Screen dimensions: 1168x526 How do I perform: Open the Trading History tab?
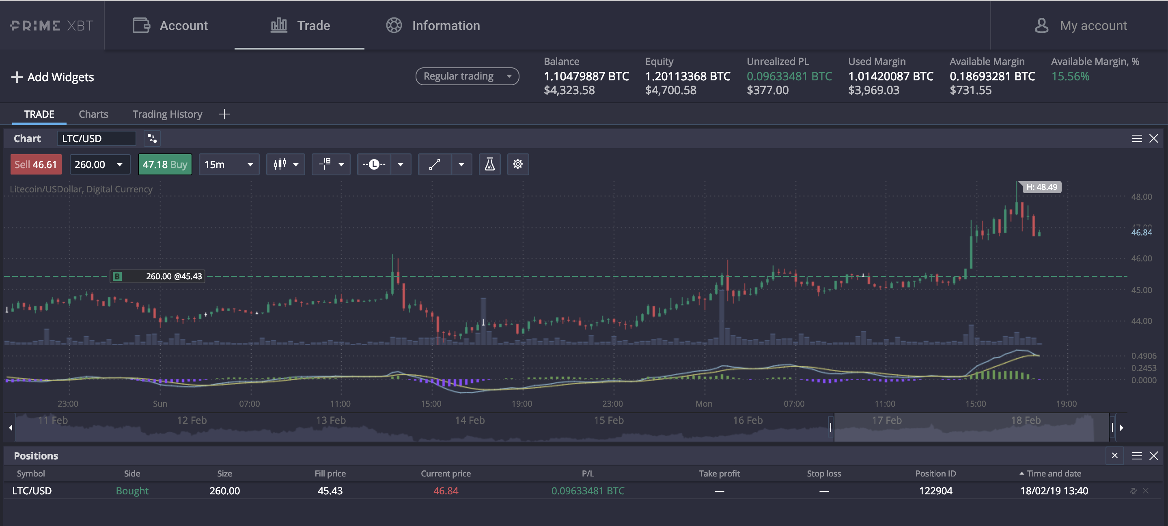tap(167, 114)
